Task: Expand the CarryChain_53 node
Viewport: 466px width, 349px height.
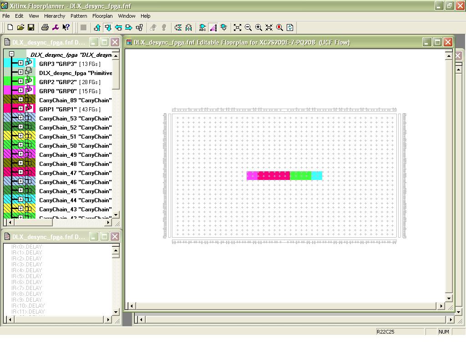Action: click(x=20, y=118)
